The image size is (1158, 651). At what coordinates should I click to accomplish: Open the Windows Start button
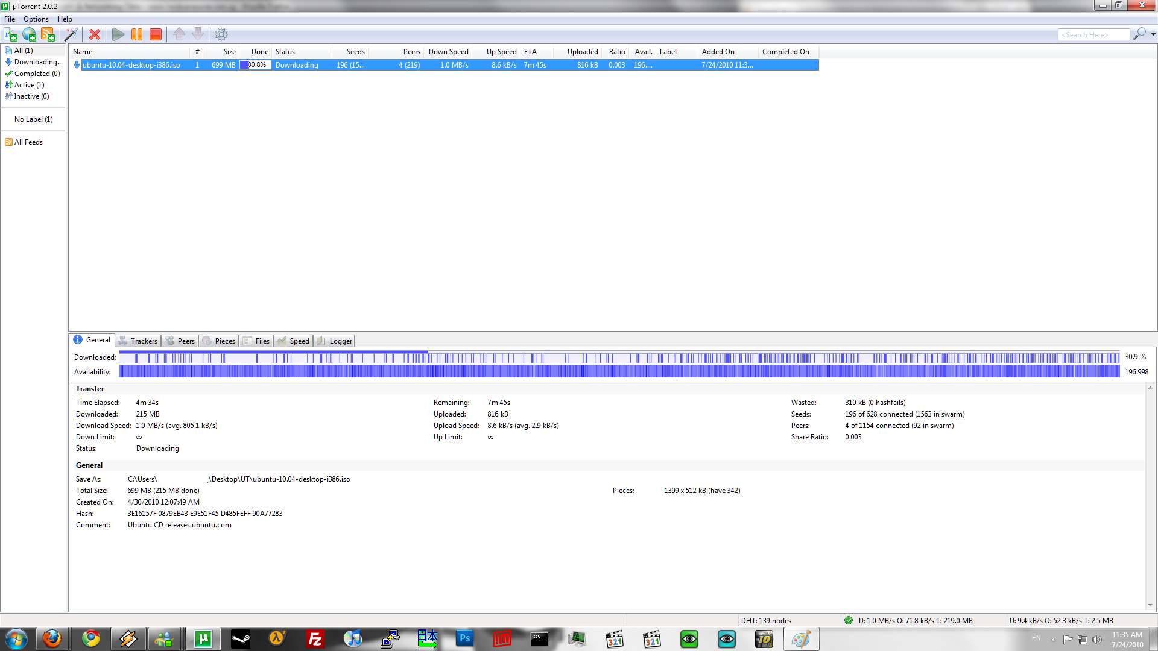[16, 639]
